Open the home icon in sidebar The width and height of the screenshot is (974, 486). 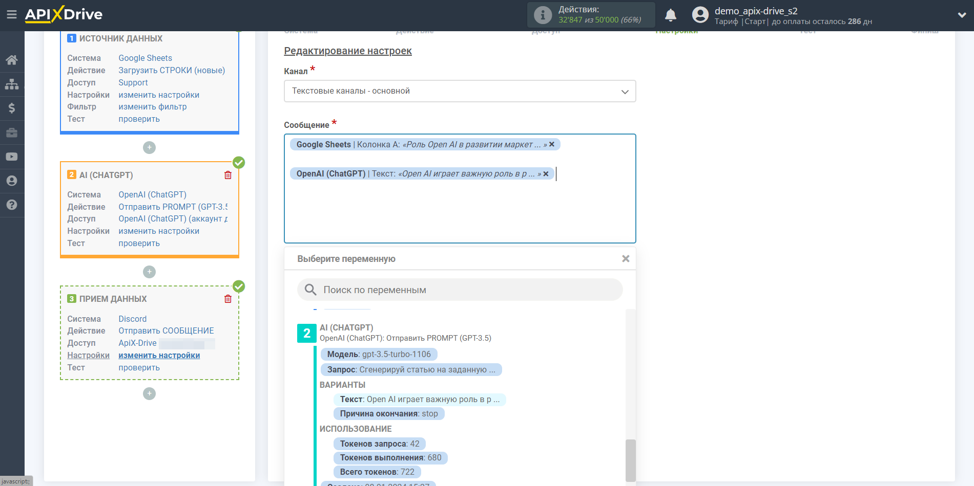(12, 60)
